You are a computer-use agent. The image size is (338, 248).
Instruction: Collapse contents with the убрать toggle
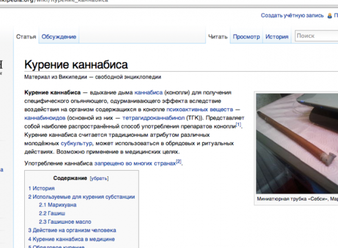[x=99, y=178]
